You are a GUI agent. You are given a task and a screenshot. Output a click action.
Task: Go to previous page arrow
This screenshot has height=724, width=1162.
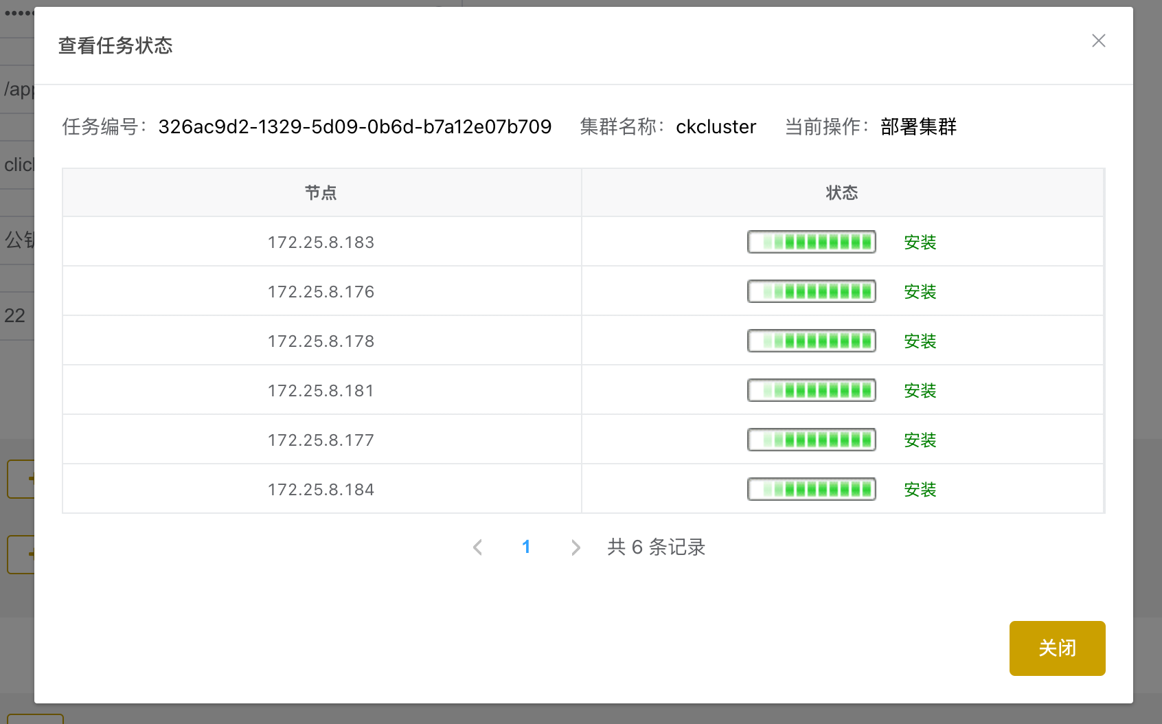click(478, 547)
